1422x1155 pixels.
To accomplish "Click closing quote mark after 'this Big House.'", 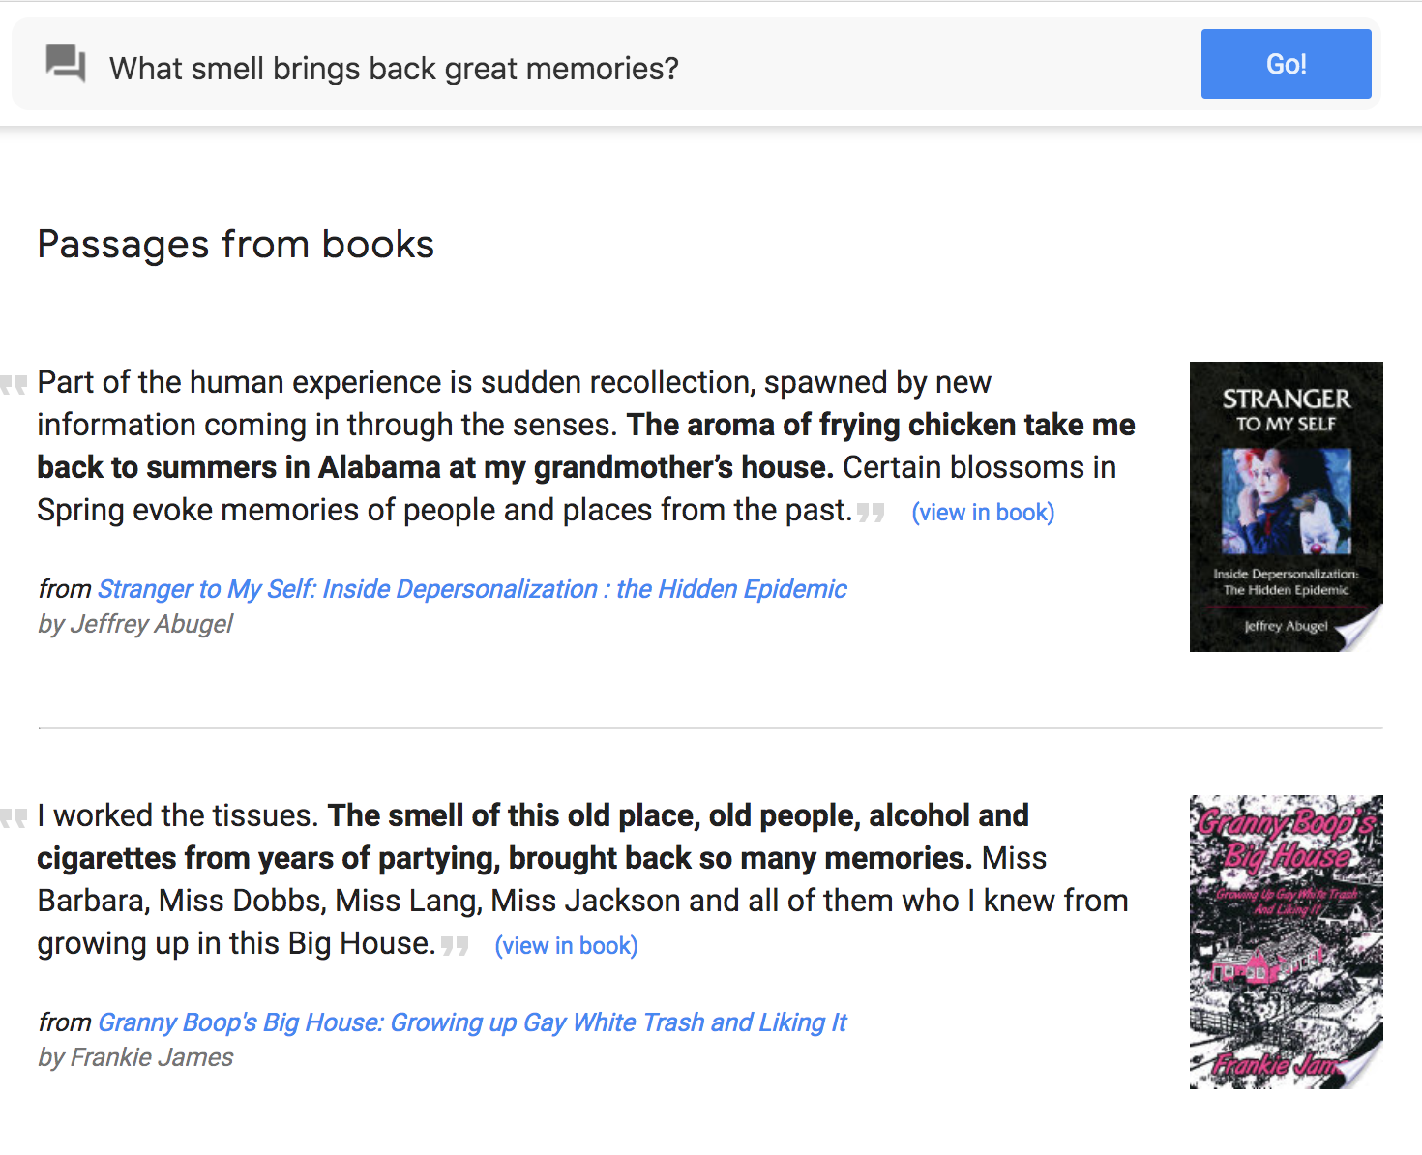I will pos(456,946).
